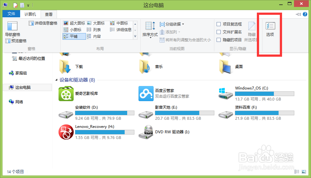Pin or minimize the ribbon
The height and width of the screenshot is (178, 311).
click(x=298, y=14)
